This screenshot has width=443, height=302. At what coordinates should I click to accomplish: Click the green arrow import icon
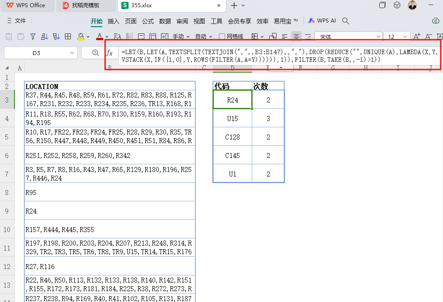164,37
